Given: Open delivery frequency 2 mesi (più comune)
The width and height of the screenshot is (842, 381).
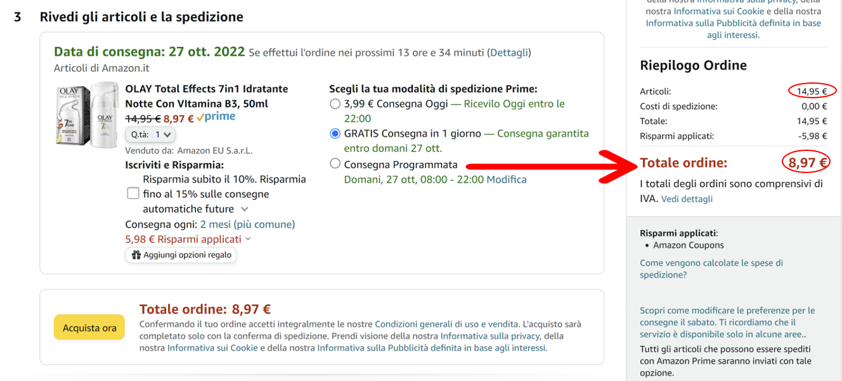Looking at the screenshot, I should click(x=247, y=224).
